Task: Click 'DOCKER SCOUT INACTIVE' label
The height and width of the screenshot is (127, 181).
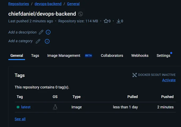Action: coord(157,75)
